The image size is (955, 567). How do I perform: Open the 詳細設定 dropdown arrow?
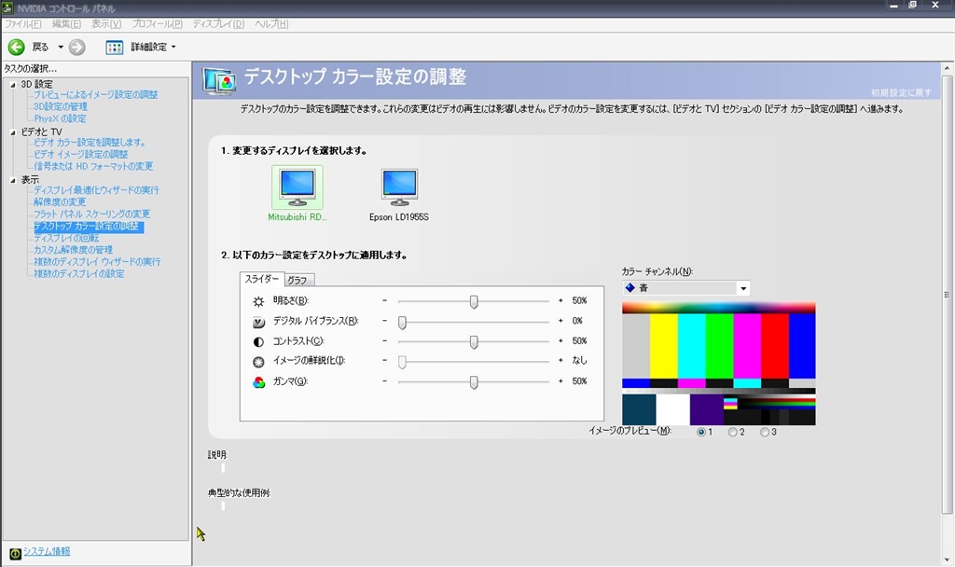[x=173, y=47]
